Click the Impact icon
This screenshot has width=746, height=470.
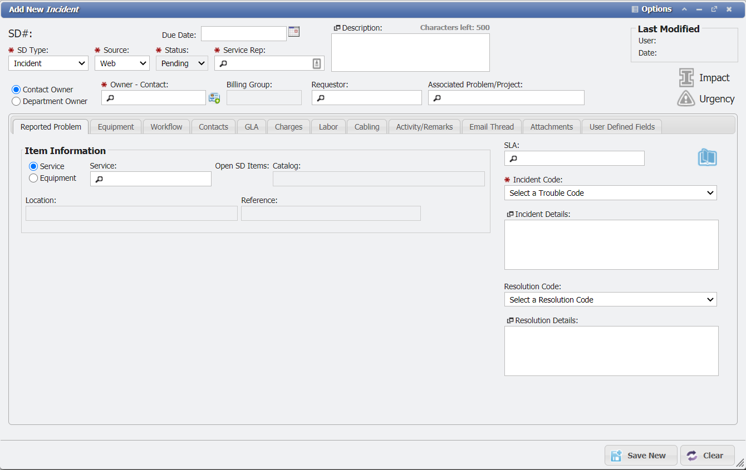686,78
